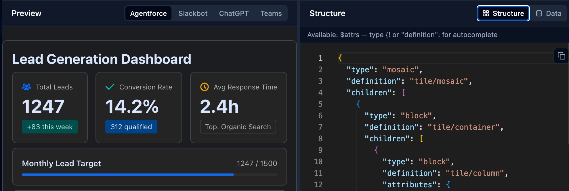Image resolution: width=569 pixels, height=191 pixels.
Task: Click the Top: Organic Search badge
Action: coord(238,127)
